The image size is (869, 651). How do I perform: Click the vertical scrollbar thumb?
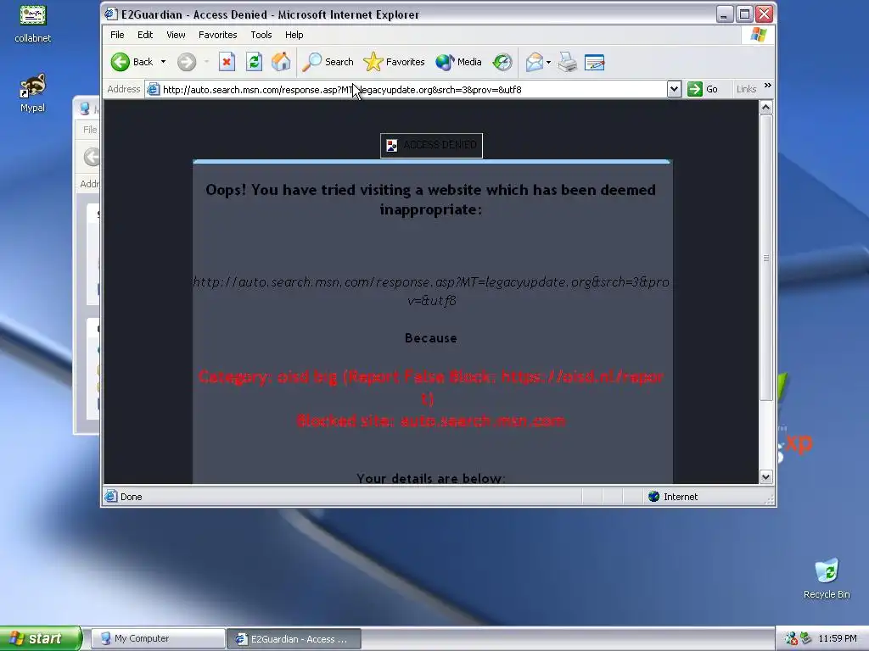[766, 258]
